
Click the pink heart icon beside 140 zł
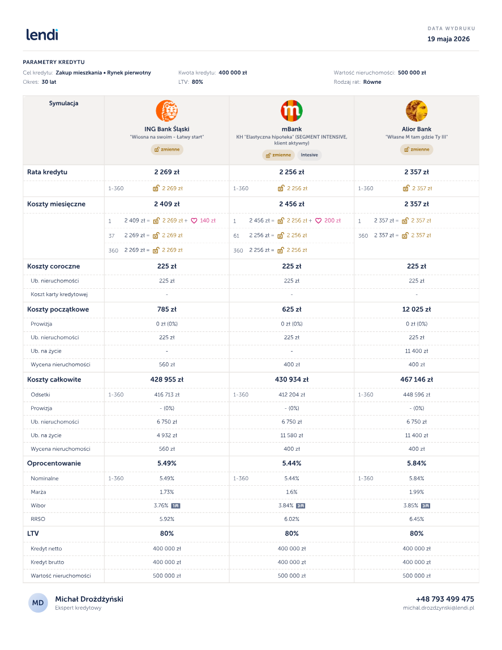pos(194,221)
